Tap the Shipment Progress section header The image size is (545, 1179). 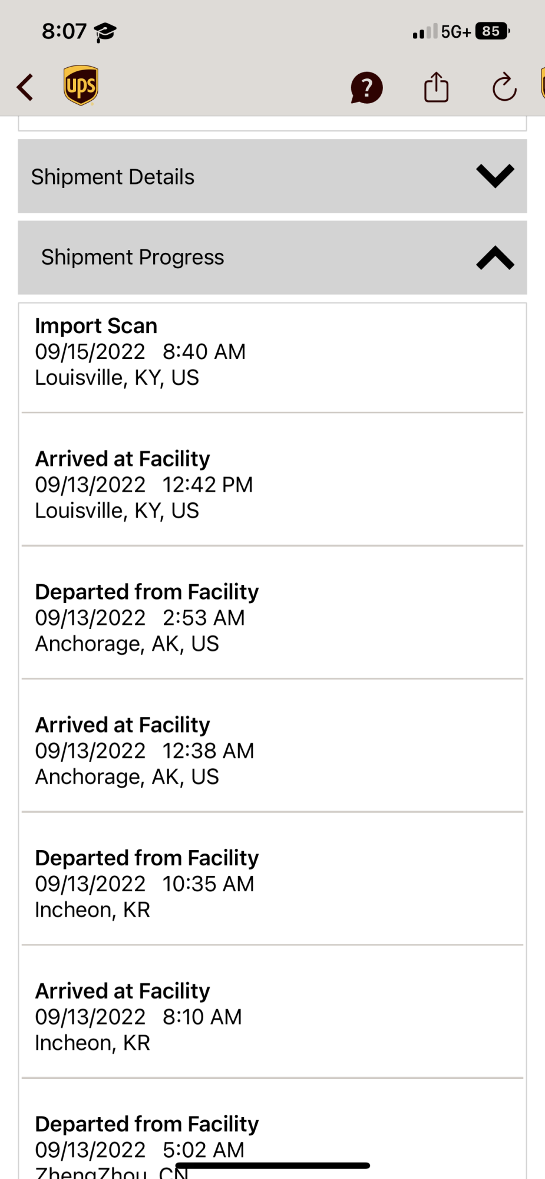pos(272,258)
